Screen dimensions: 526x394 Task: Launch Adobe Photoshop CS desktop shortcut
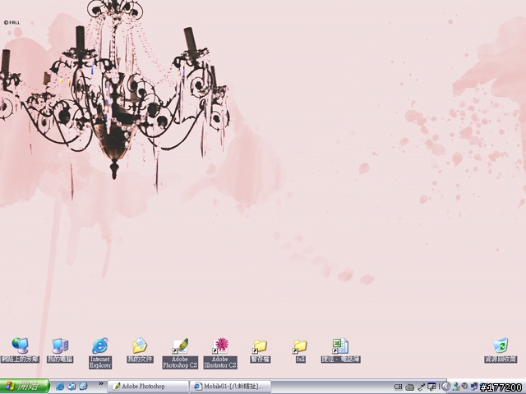180,346
